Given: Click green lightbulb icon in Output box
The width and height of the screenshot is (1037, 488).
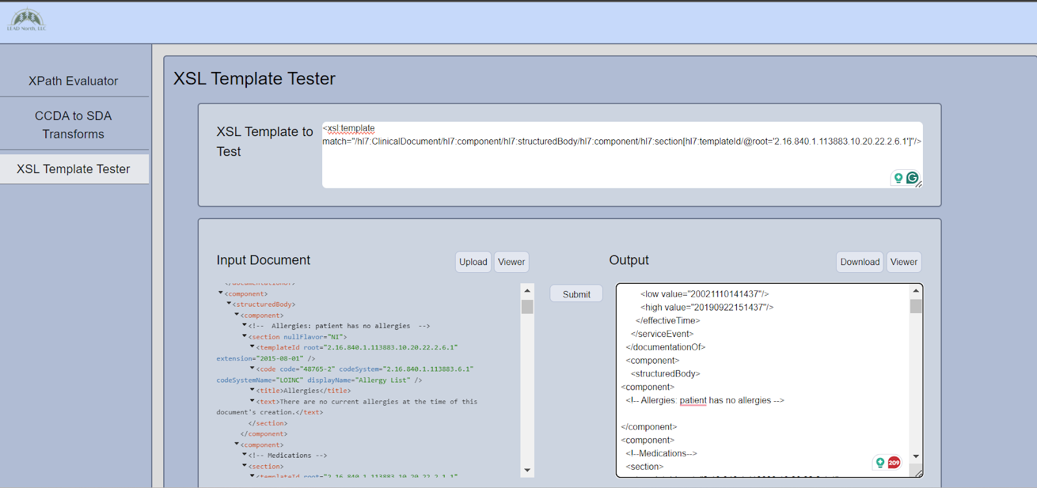Looking at the screenshot, I should tap(880, 462).
